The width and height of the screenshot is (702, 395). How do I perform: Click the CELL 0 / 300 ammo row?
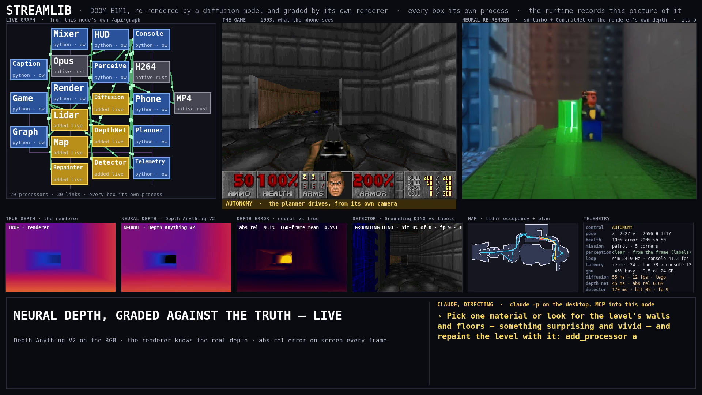pyautogui.click(x=430, y=193)
